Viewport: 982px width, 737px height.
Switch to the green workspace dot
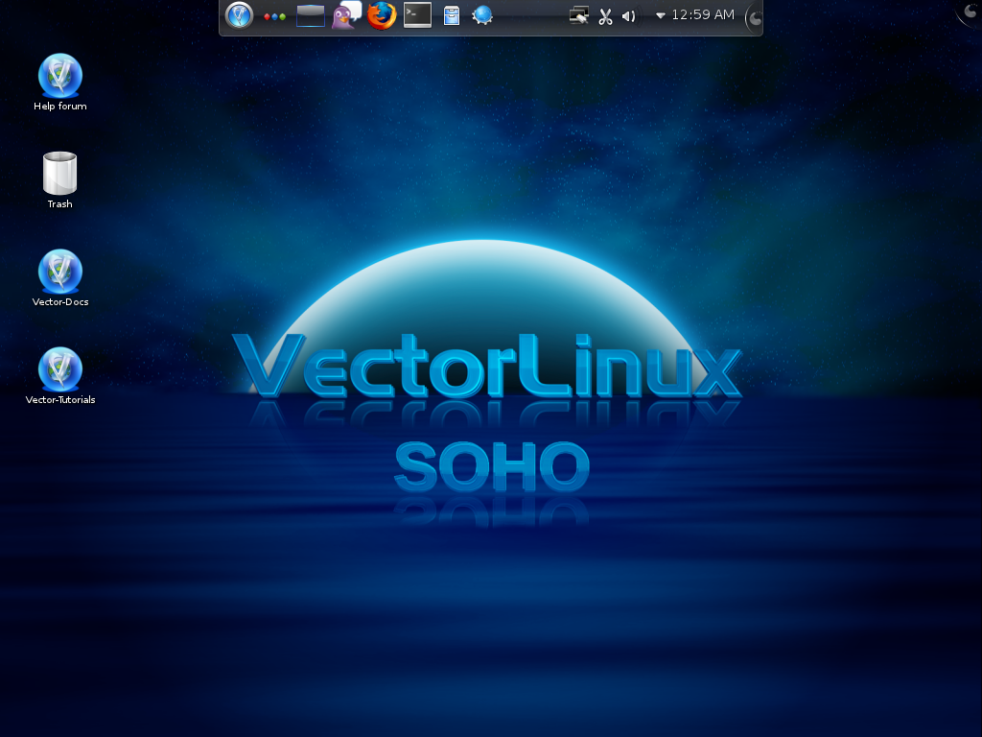click(x=284, y=16)
